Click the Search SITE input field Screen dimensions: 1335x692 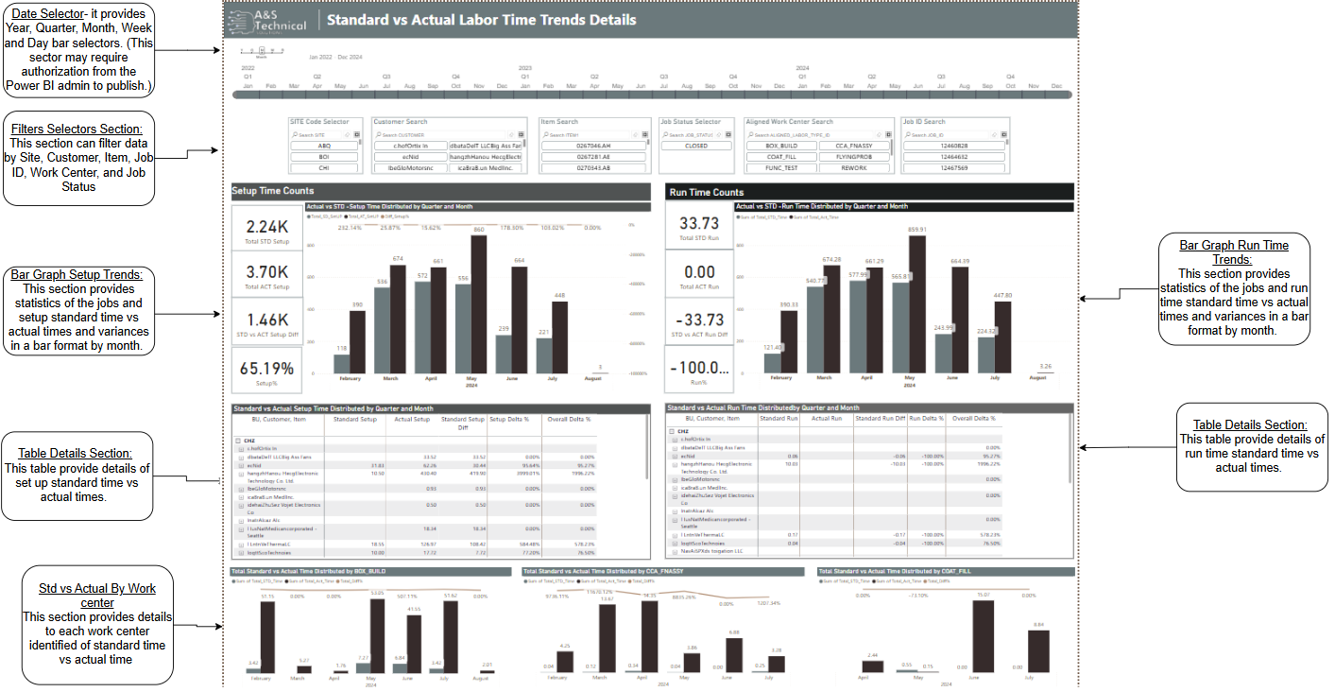[x=316, y=135]
